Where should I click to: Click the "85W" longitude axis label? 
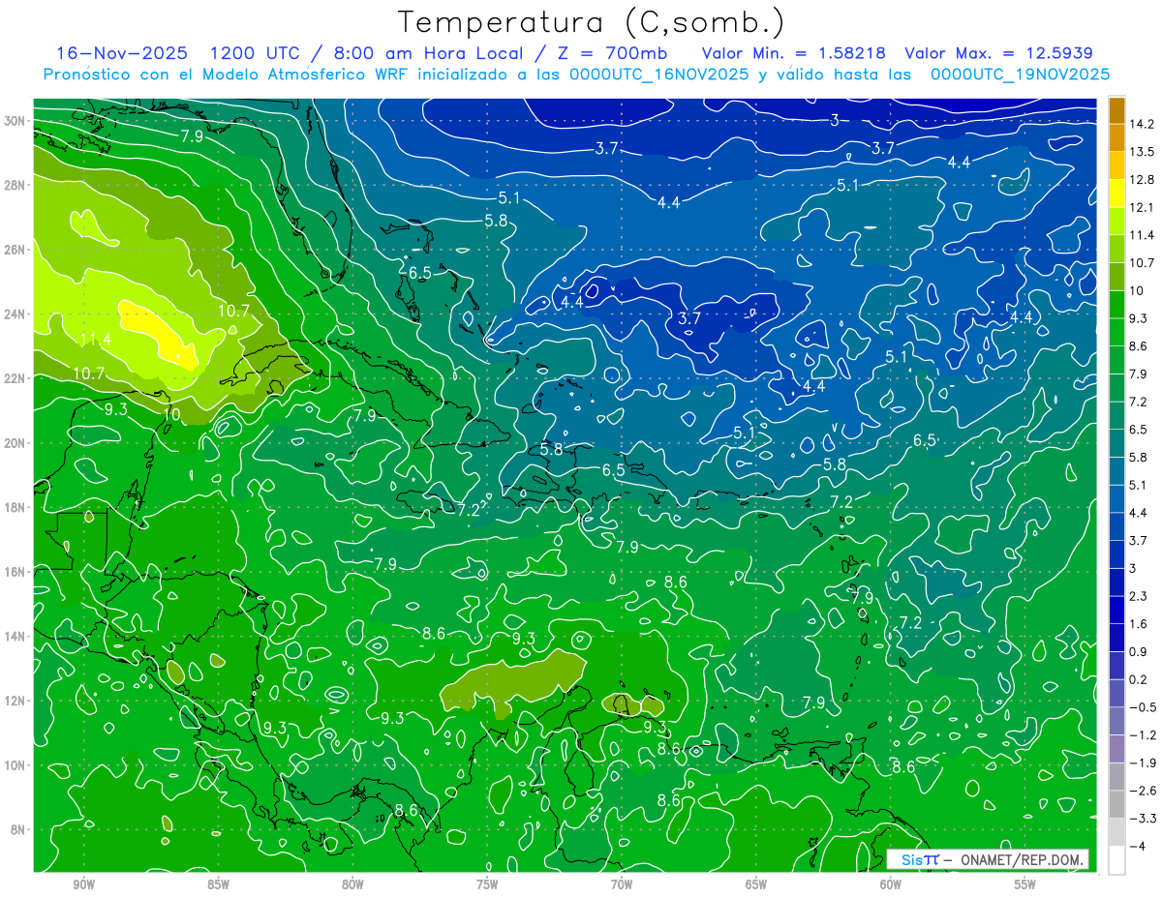pos(218,885)
